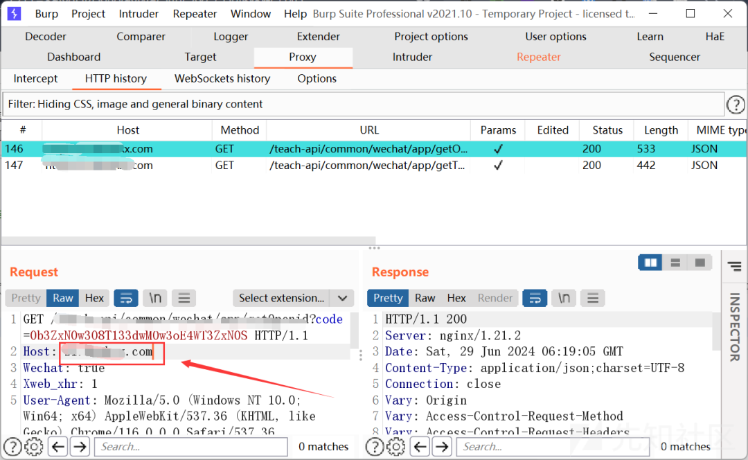Image resolution: width=748 pixels, height=460 pixels.
Task: Sort history by the Method column header
Action: [240, 130]
